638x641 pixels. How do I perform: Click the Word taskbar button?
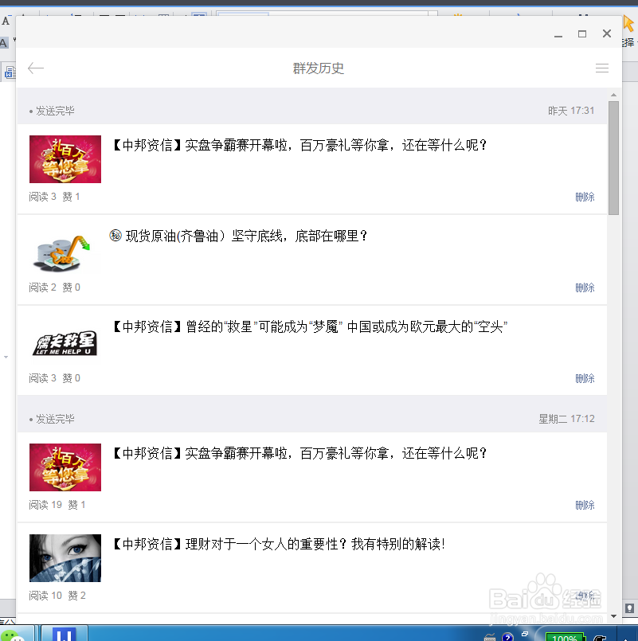(65, 634)
